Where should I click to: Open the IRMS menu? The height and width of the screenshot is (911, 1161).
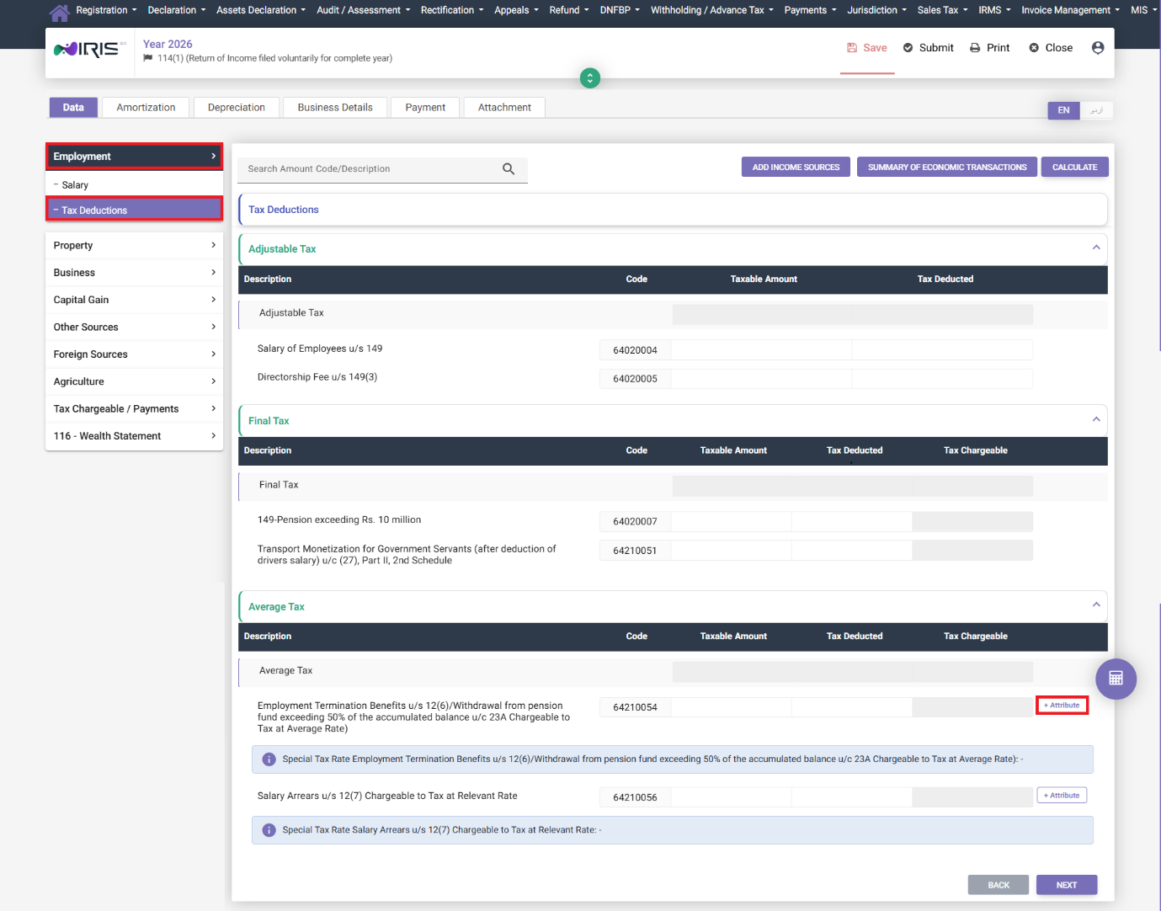click(x=994, y=10)
